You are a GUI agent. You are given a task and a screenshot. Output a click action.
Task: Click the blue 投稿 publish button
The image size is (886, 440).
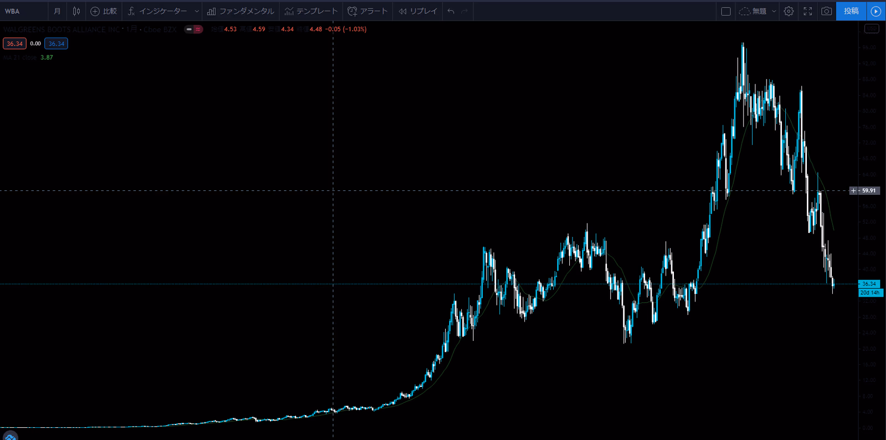tap(851, 11)
